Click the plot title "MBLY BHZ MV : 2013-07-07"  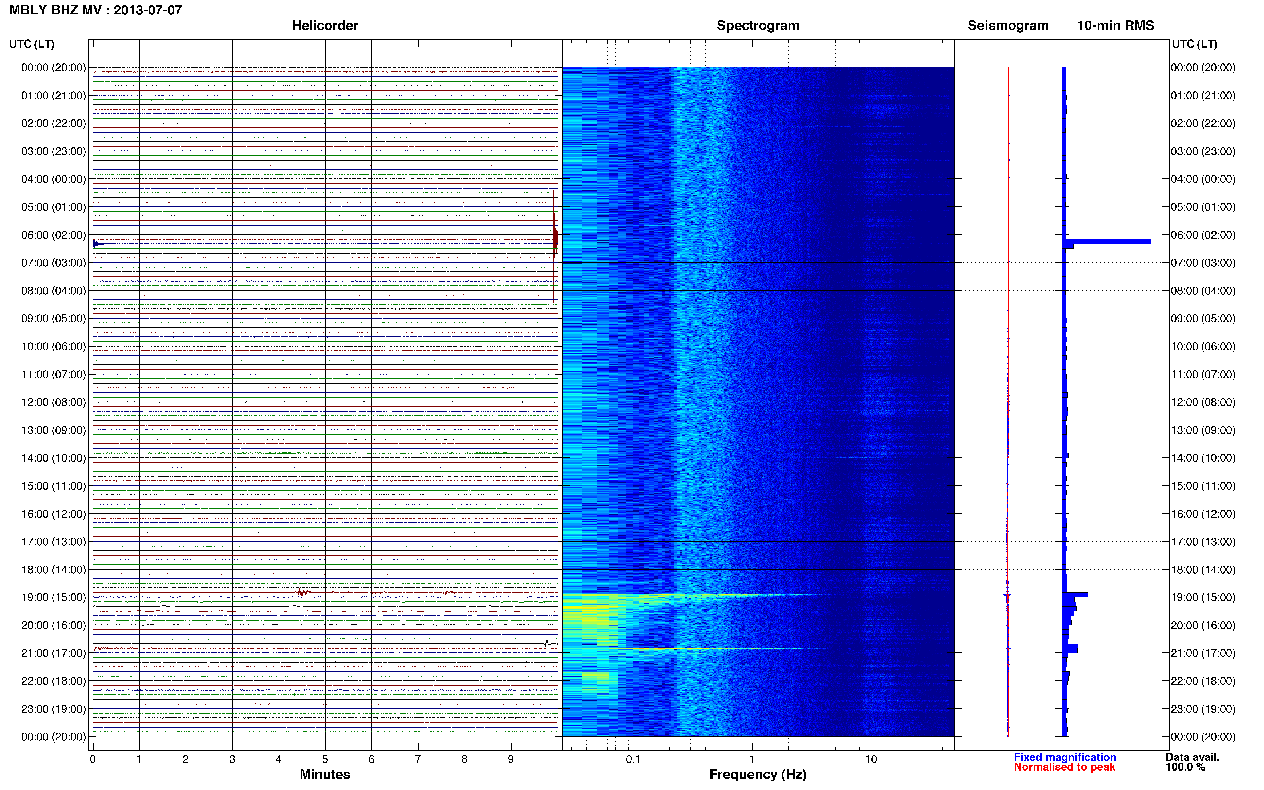[96, 10]
